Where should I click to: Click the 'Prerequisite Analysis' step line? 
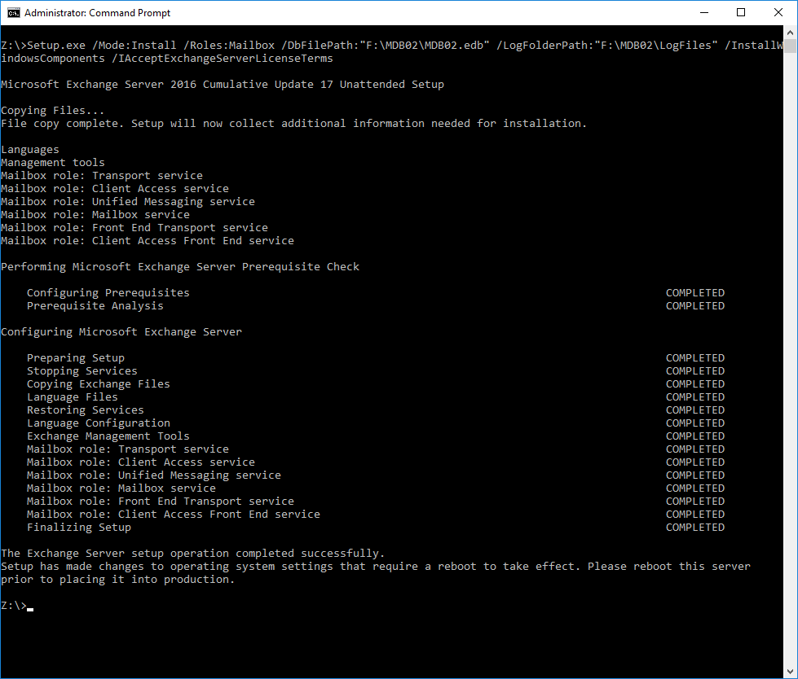tap(95, 306)
